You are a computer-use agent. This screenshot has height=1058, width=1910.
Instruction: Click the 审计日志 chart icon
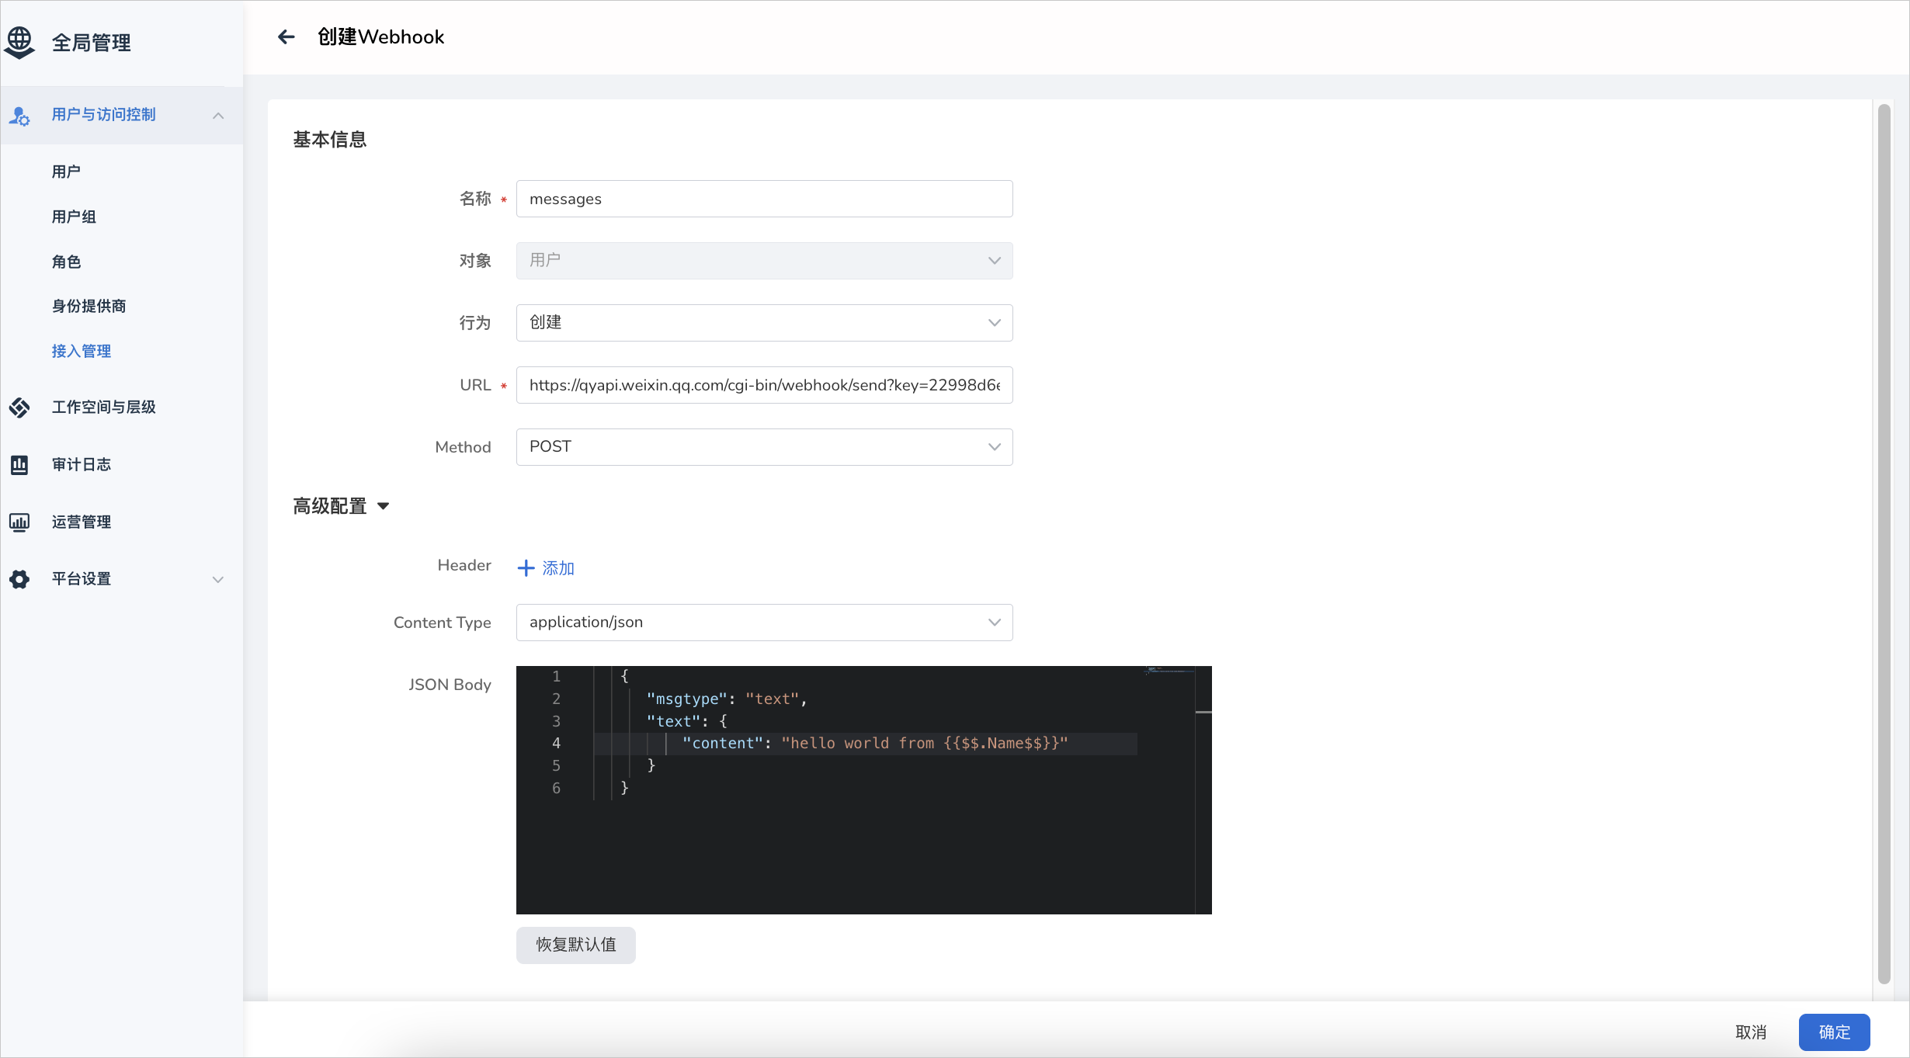tap(19, 465)
